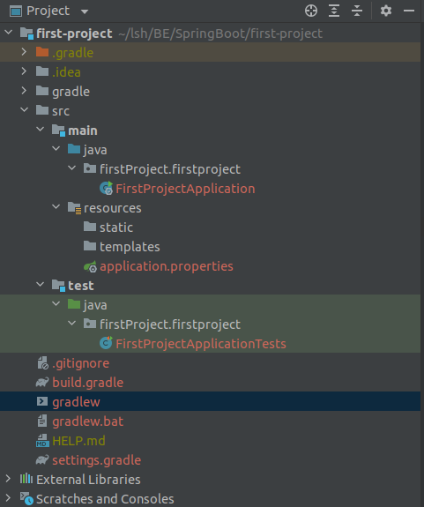Click the Scratches and Consoles icon
Image resolution: width=424 pixels, height=507 pixels.
pos(26,498)
